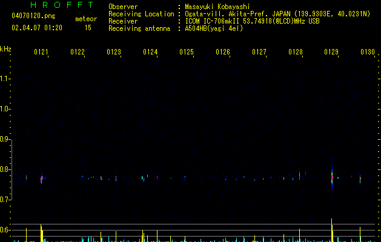Viewport: 381px width, 242px height.
Task: Click the 1.1 frequency axis label
Action: pyautogui.click(x=5, y=79)
